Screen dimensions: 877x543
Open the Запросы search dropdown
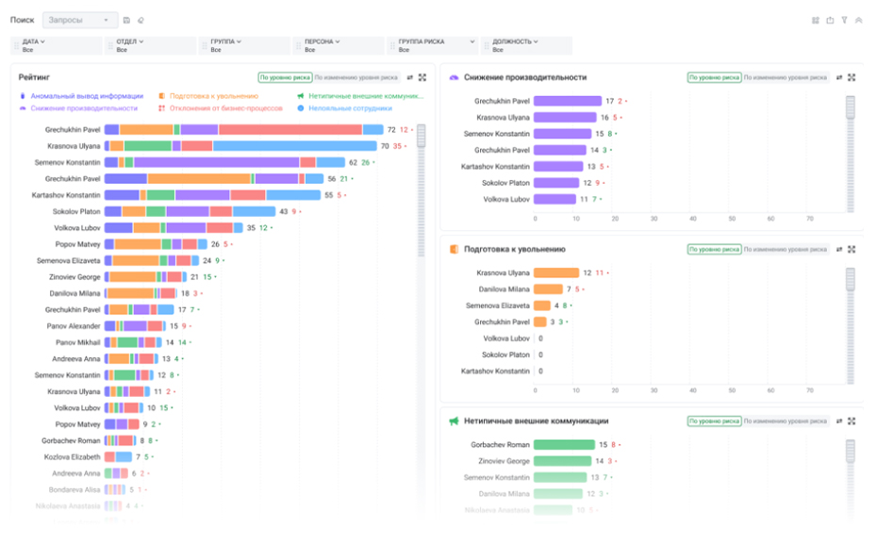(x=80, y=20)
